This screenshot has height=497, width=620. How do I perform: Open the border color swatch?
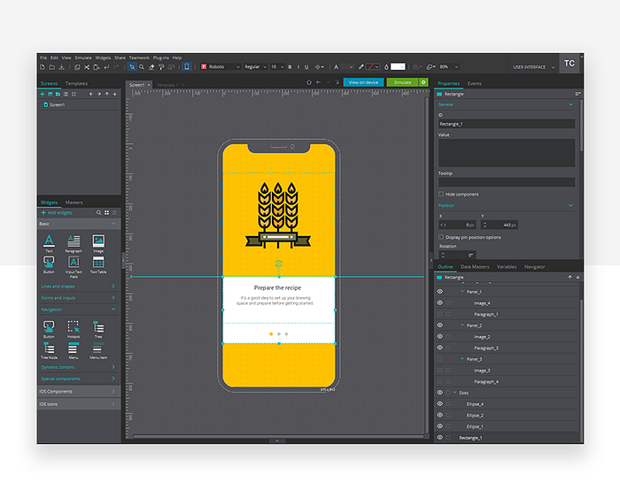tap(371, 66)
